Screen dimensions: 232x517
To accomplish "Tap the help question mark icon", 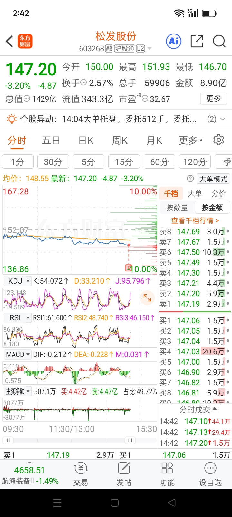I will coord(190,179).
